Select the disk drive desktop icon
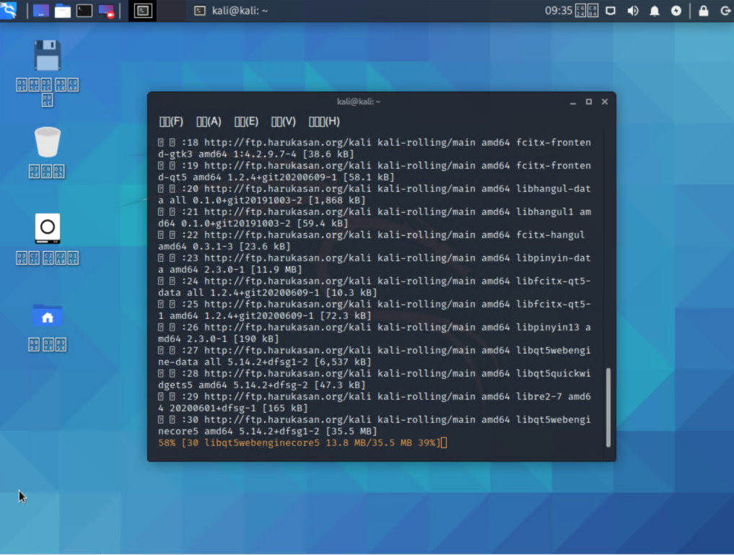This screenshot has height=555, width=734. 48,228
